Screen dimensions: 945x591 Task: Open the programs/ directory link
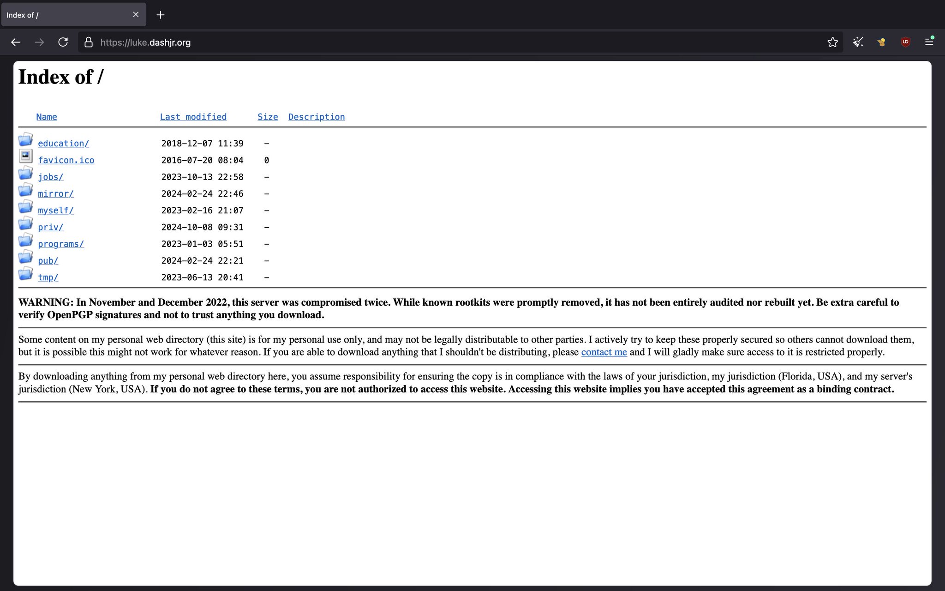61,244
